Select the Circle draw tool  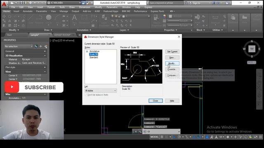pos(49,18)
